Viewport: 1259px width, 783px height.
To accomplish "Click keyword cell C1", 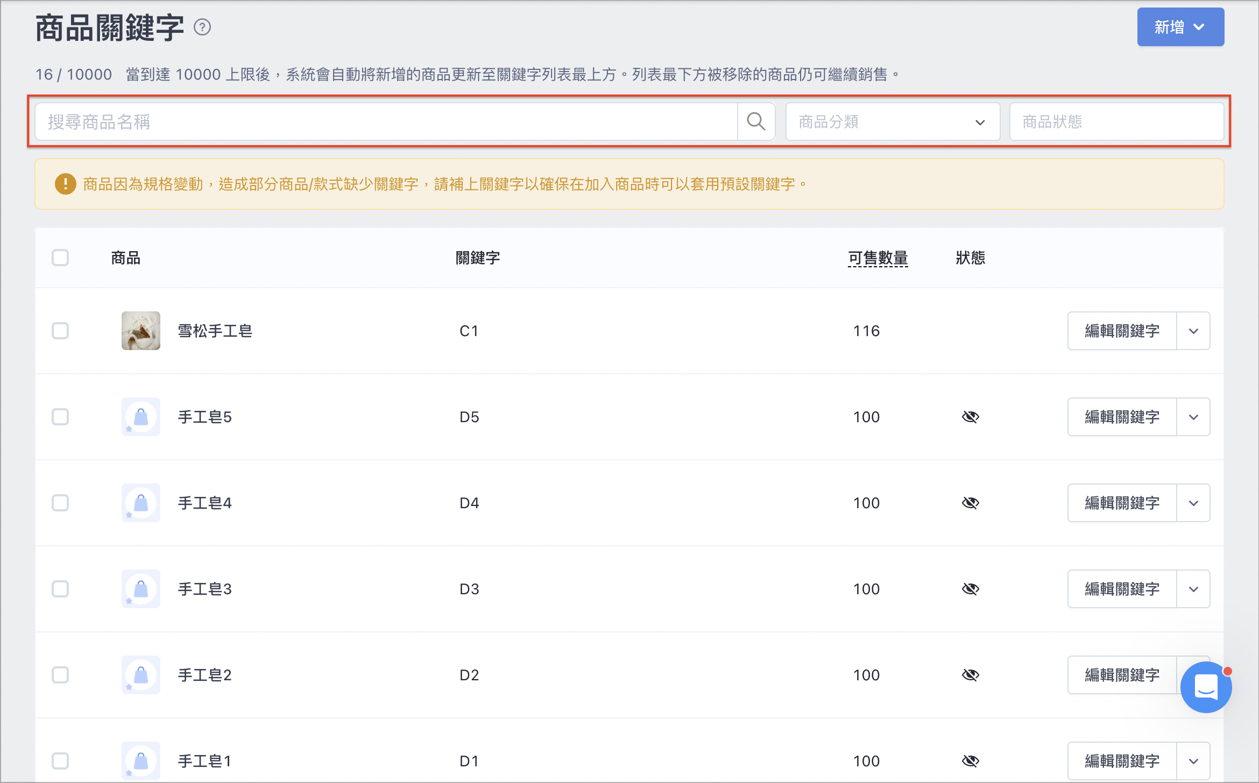I will click(469, 331).
